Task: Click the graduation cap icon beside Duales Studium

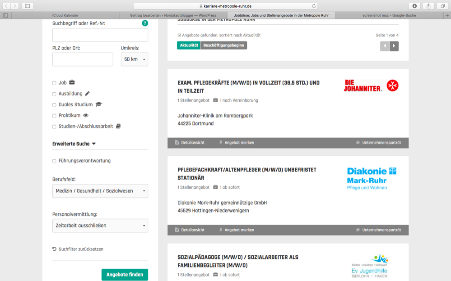Action: coord(99,104)
